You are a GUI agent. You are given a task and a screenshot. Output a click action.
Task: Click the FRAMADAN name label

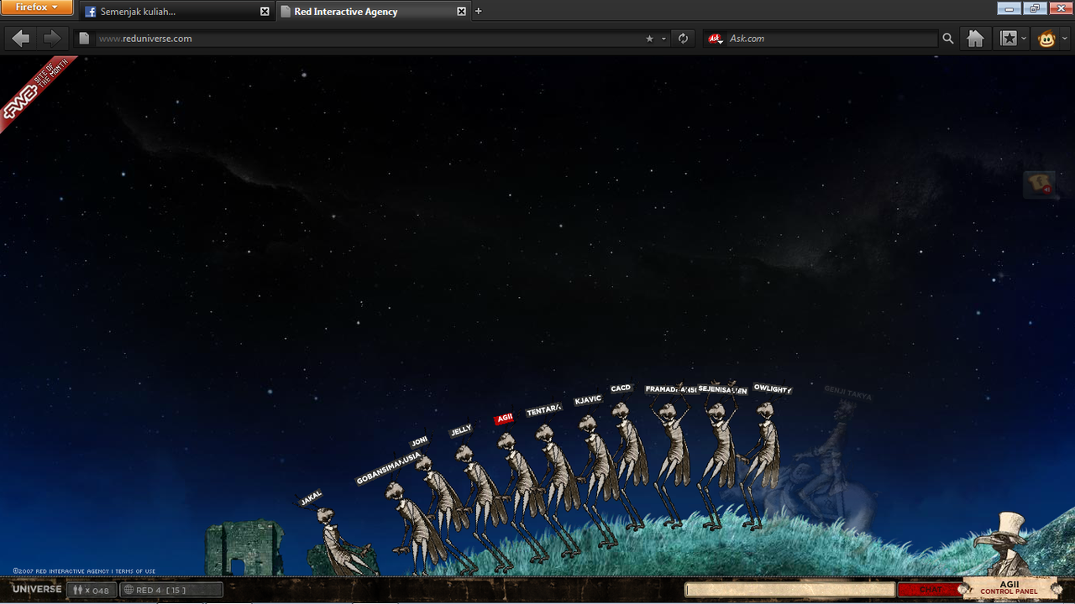671,389
